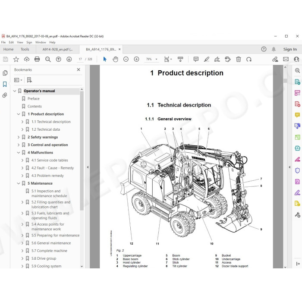Open the More Tools wrench icon
This screenshot has height=302, width=302.
297,214
